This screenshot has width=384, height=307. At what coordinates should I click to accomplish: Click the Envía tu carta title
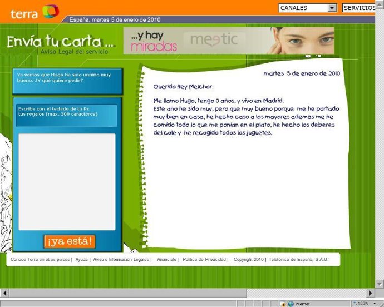pyautogui.click(x=61, y=42)
